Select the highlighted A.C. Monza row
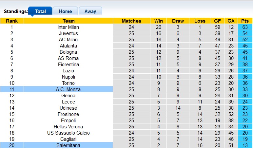The height and width of the screenshot is (149, 253). [68, 89]
